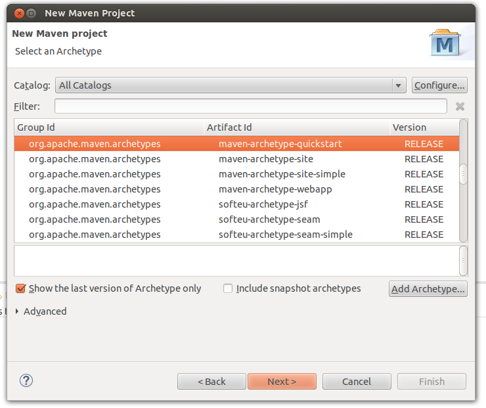This screenshot has height=408, width=486.
Task: Click the Maven M wizard icon
Action: [446, 43]
